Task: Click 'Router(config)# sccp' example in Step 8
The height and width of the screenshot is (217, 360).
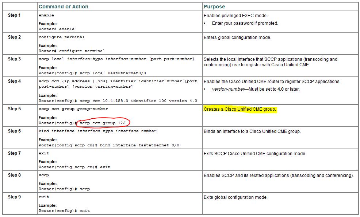Action: (x=64, y=189)
